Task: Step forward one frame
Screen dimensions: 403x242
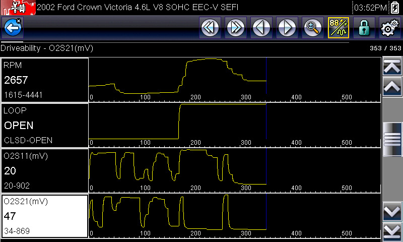Action: (x=287, y=28)
